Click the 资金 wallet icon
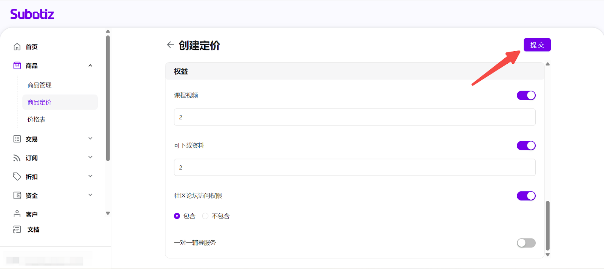604x269 pixels. [x=17, y=196]
